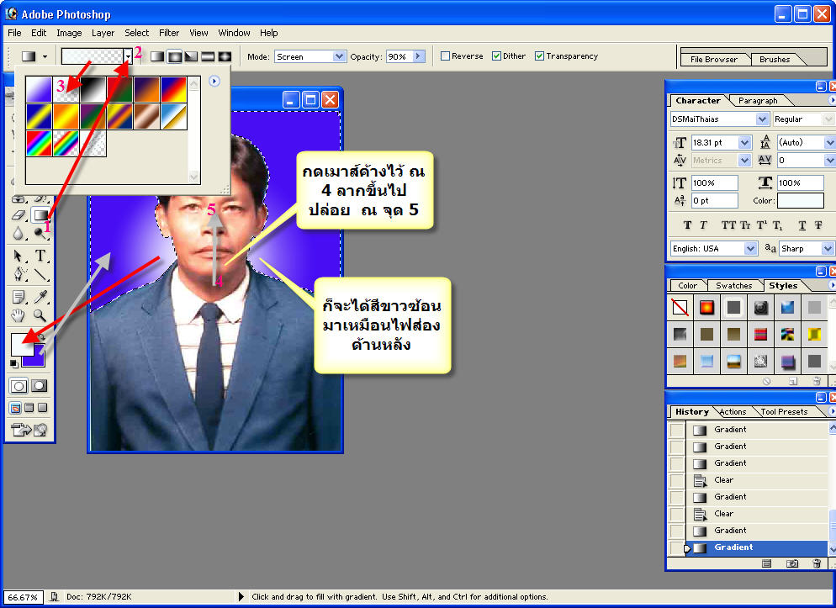Select the Gradient tool in toolbox
This screenshot has height=608, width=836.
coord(40,214)
